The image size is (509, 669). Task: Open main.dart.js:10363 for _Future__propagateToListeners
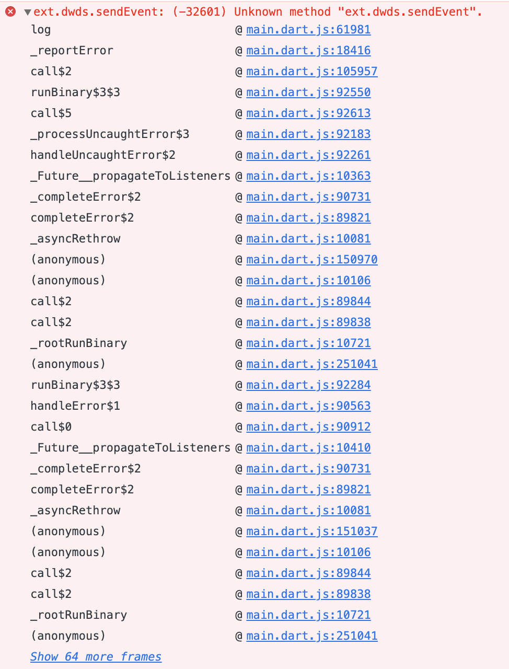click(308, 176)
